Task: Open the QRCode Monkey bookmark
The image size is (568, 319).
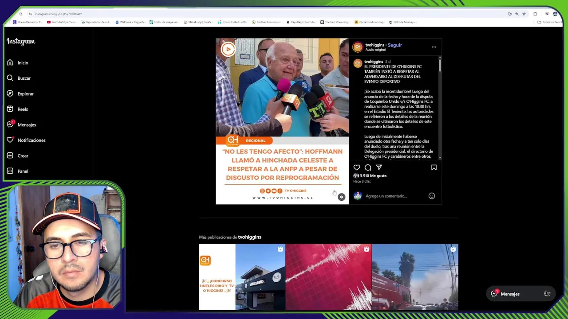Action: click(x=403, y=22)
